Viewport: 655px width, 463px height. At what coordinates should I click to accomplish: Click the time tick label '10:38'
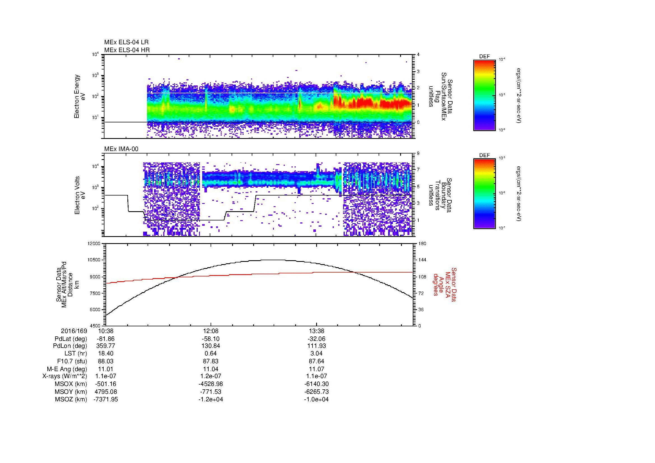click(106, 331)
